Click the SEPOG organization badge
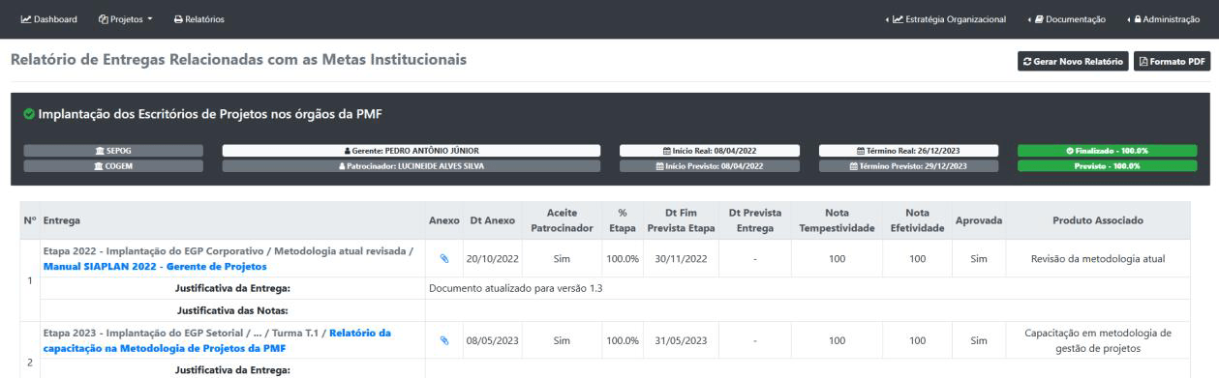The width and height of the screenshot is (1219, 378). pyautogui.click(x=113, y=151)
